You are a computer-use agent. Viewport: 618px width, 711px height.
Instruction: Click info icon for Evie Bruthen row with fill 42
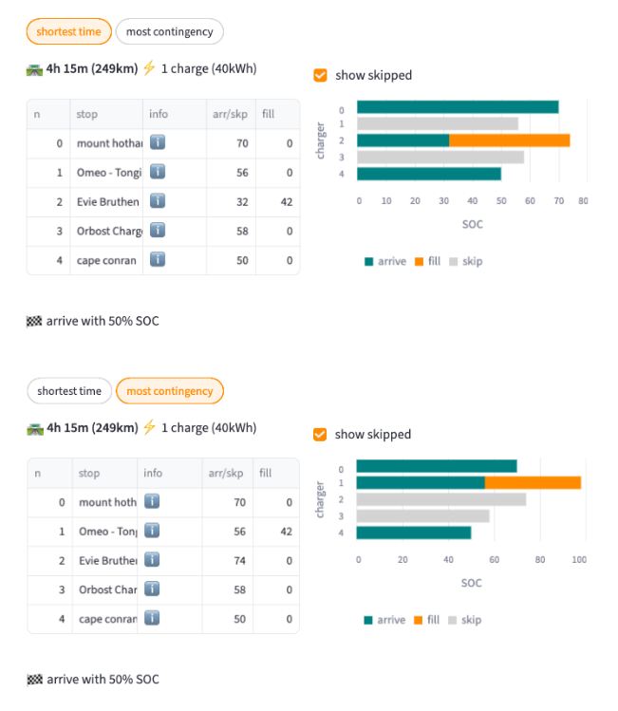[x=159, y=201]
